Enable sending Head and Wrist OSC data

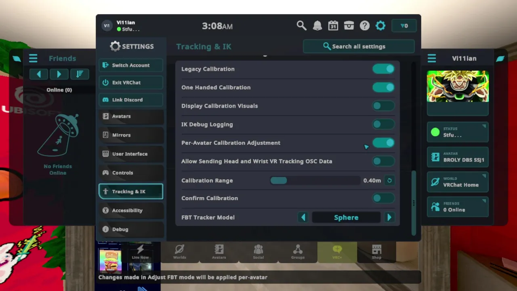tap(383, 161)
